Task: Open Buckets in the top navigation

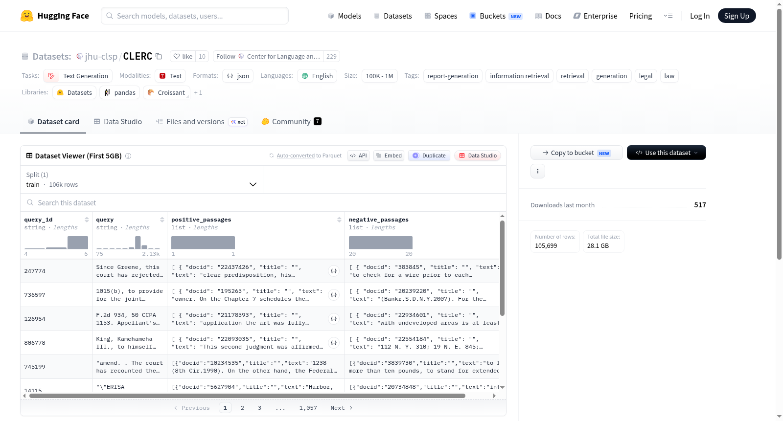Action: point(495,16)
